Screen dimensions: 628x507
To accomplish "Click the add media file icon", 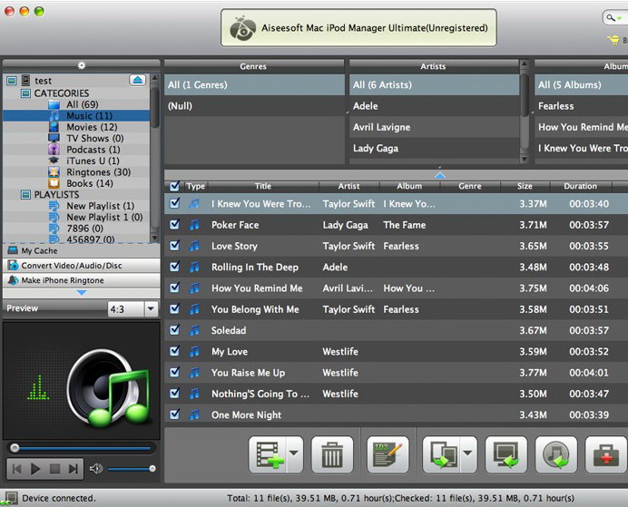I will pos(269,455).
